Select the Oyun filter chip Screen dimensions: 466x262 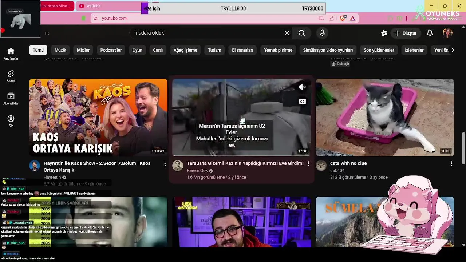pos(137,50)
